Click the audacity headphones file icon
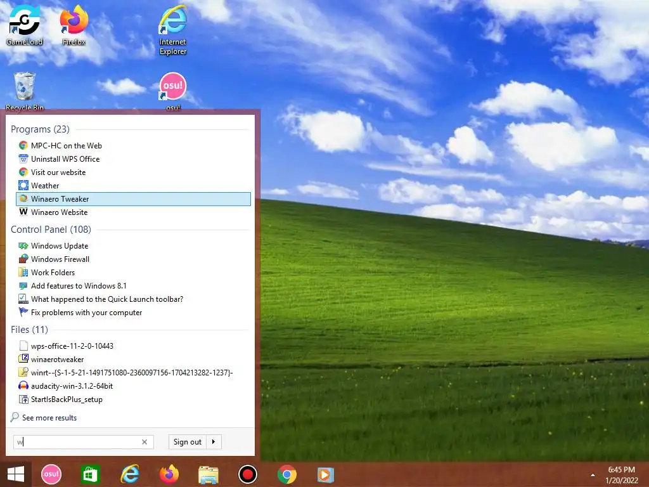 (x=23, y=386)
